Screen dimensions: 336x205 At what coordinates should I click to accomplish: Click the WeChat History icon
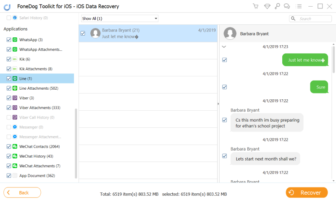pos(15,156)
